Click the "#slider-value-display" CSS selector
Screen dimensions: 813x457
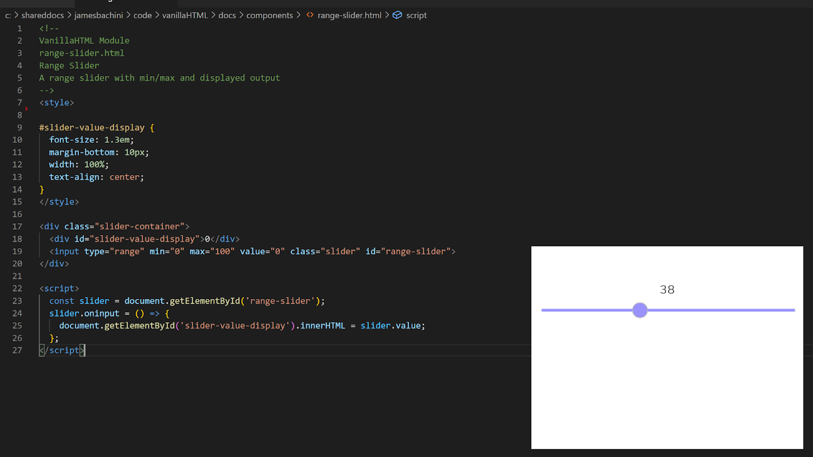tap(92, 127)
